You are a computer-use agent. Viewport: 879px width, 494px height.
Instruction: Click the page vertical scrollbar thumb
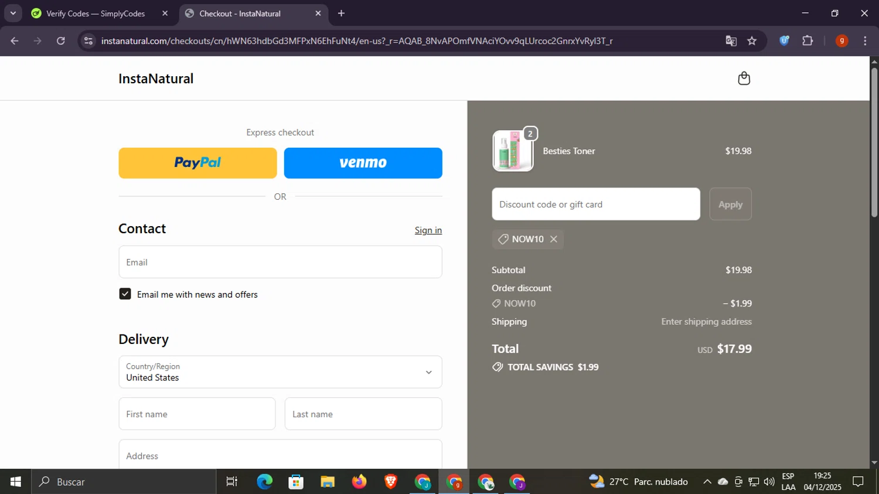(874, 142)
